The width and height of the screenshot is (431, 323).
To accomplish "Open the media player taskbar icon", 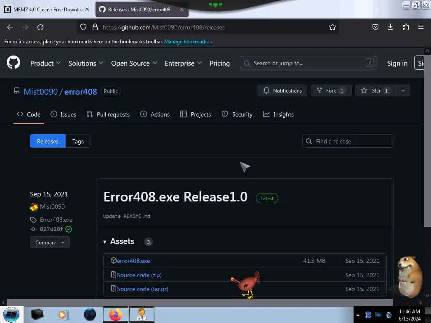I will 62,315.
